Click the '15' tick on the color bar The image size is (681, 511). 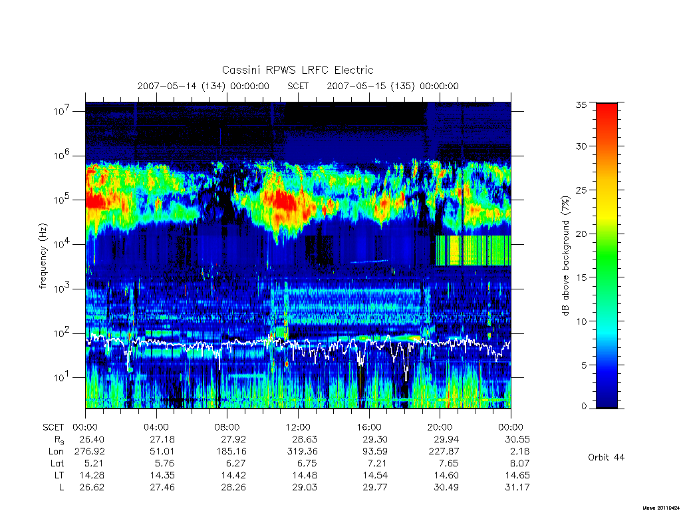point(581,277)
